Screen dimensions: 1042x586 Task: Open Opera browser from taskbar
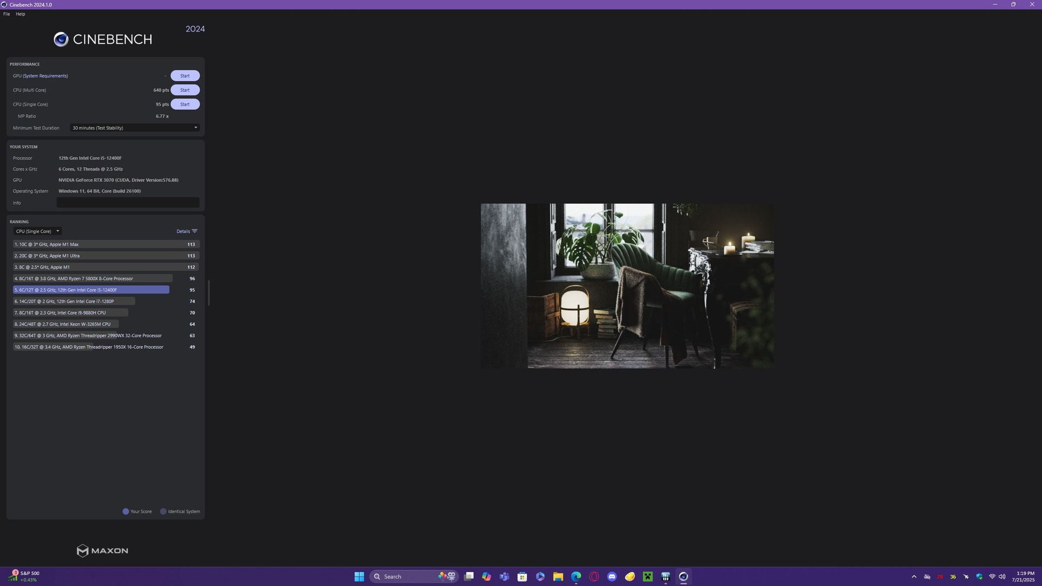(594, 577)
